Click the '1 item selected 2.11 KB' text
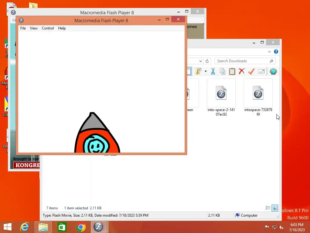The image size is (310, 233). 83,208
